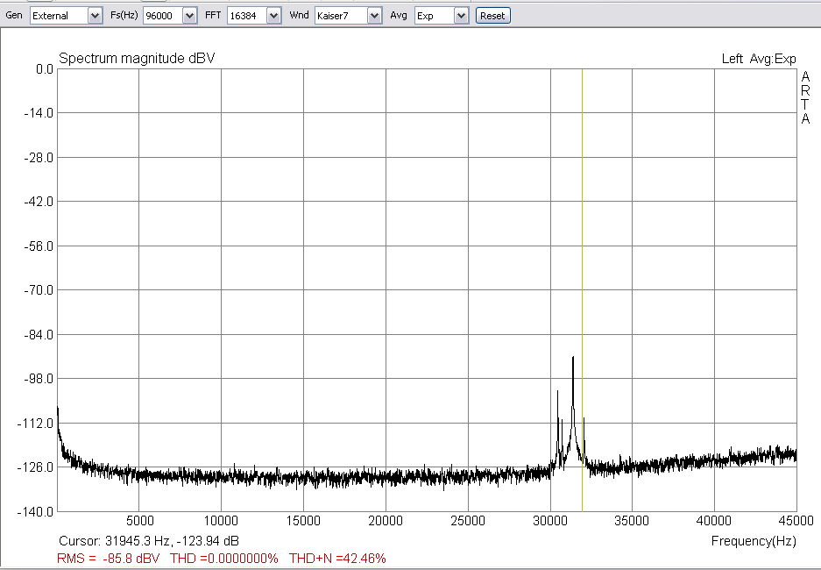Open the FFT size dropdown showing 16384
This screenshot has width=821, height=570.
tap(254, 16)
